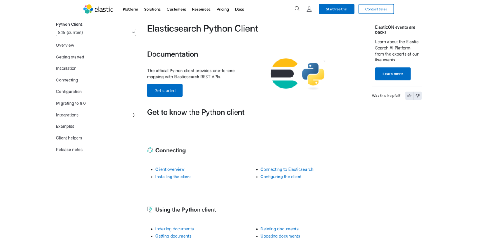Screen dimensions: 477x238
Task: Open the '8.15 (current)' version dropdown
Action: (x=95, y=32)
